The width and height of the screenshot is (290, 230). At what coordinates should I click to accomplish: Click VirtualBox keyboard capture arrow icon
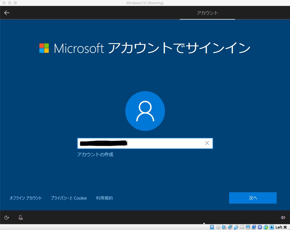click(x=272, y=227)
